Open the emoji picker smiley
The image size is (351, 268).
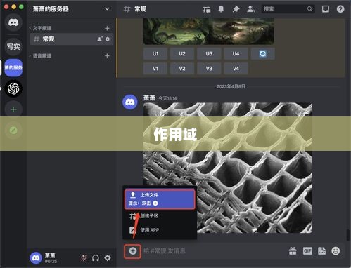pos(336,251)
